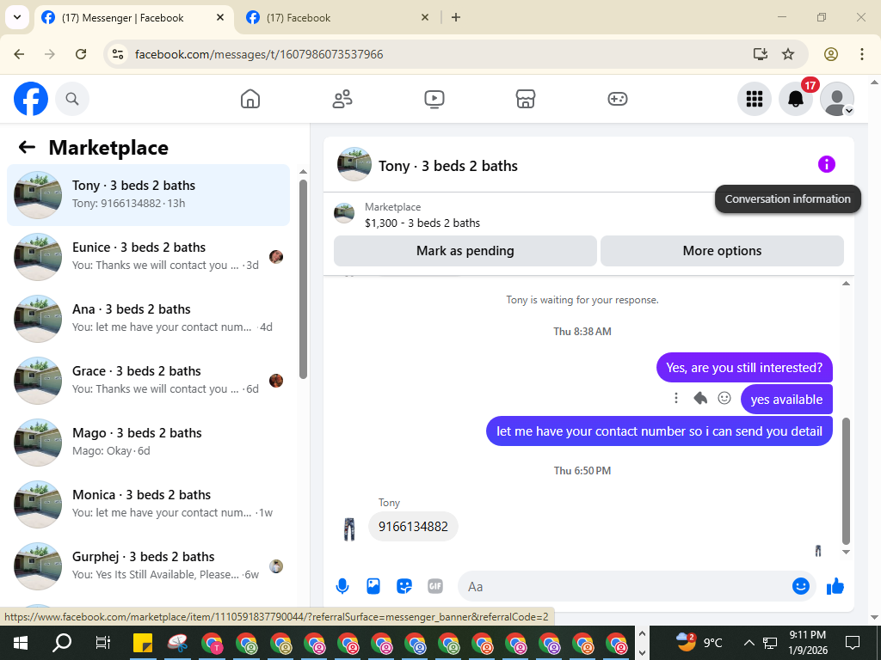This screenshot has width=881, height=660.
Task: Open the Facebook logo home link
Action: click(31, 99)
